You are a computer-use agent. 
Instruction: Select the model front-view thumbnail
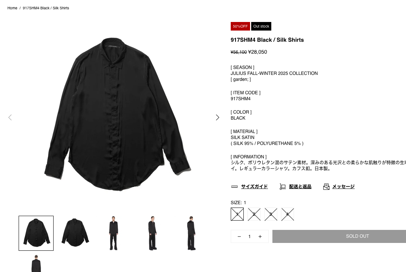[114, 233]
